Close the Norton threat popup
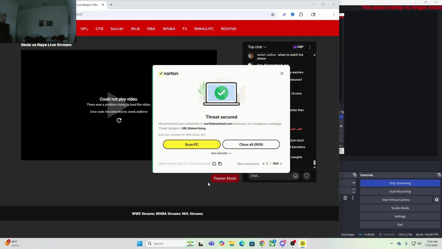The width and height of the screenshot is (442, 249). [x=282, y=73]
